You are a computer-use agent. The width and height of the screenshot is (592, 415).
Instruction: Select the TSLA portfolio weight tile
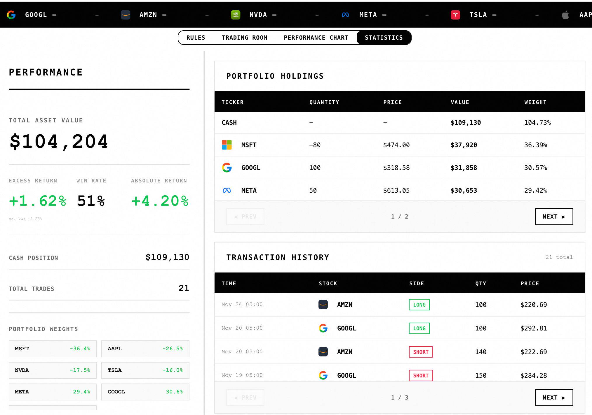(145, 370)
